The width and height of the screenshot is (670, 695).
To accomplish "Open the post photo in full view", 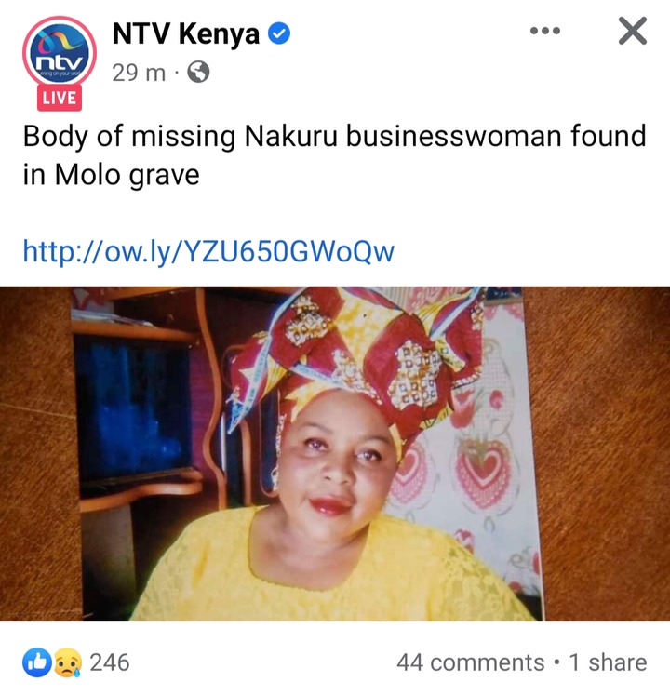I will click(335, 453).
